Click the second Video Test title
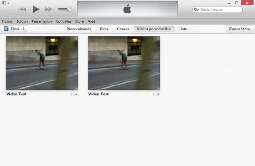The height and width of the screenshot is (166, 255). pos(98,94)
